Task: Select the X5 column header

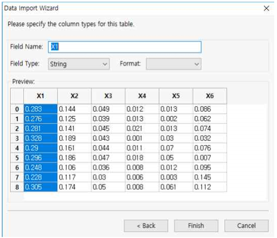Action: tap(176, 95)
